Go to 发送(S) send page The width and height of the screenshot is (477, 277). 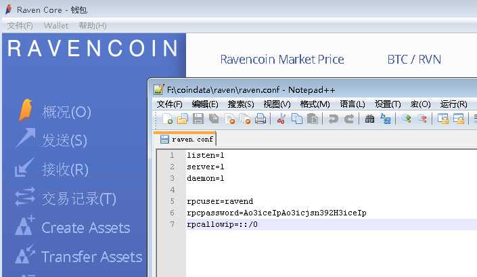(x=64, y=141)
